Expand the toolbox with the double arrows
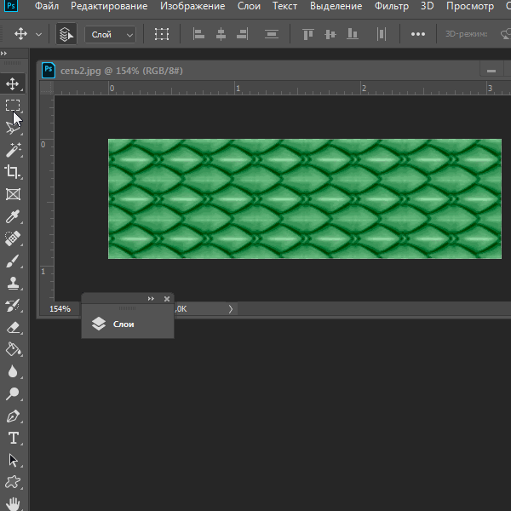The image size is (511, 511). [3, 53]
